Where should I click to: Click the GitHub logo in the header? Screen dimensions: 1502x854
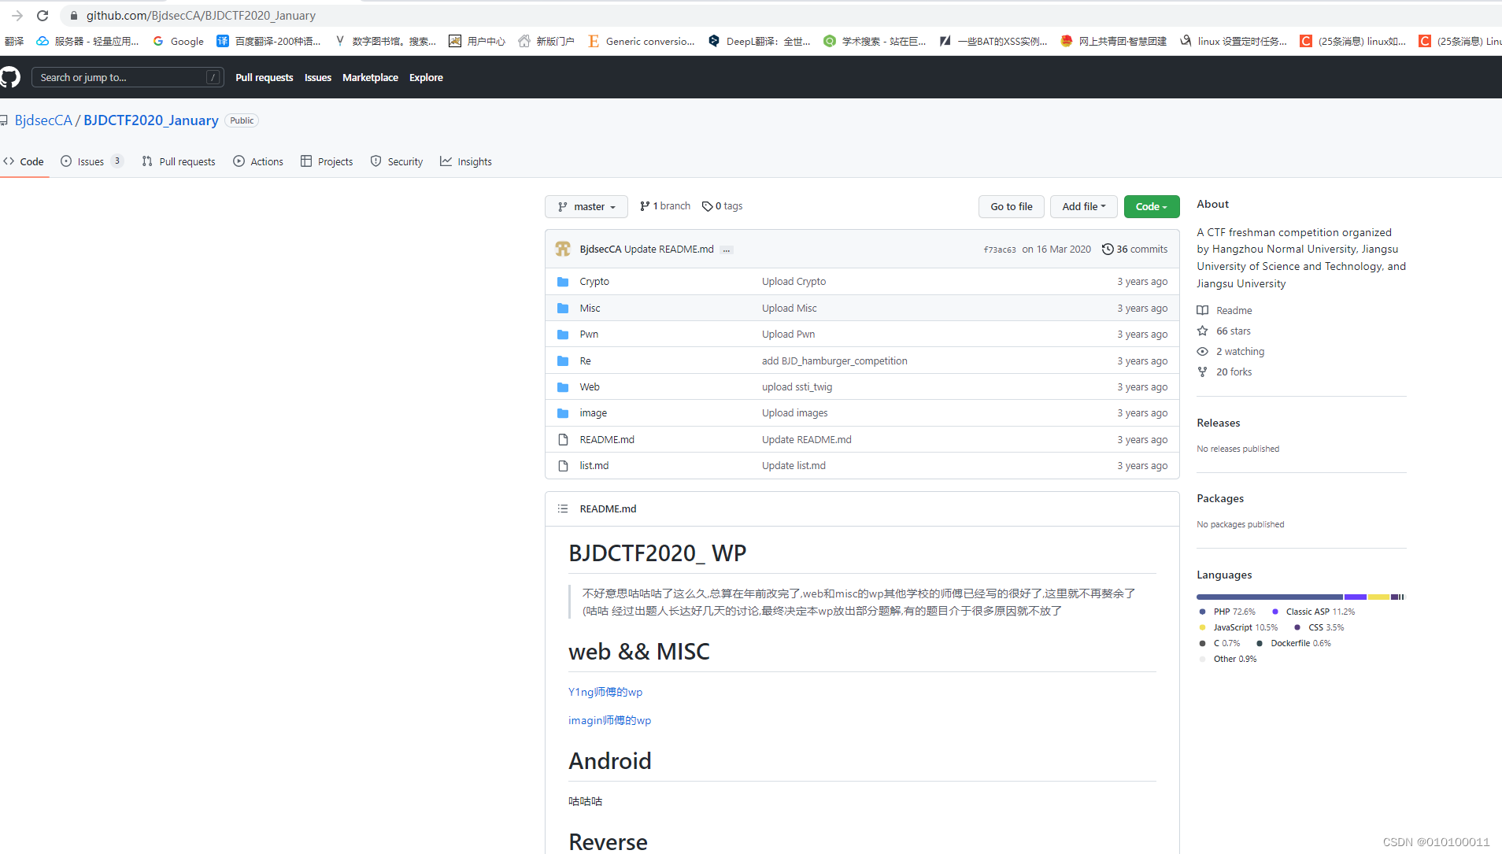[11, 77]
